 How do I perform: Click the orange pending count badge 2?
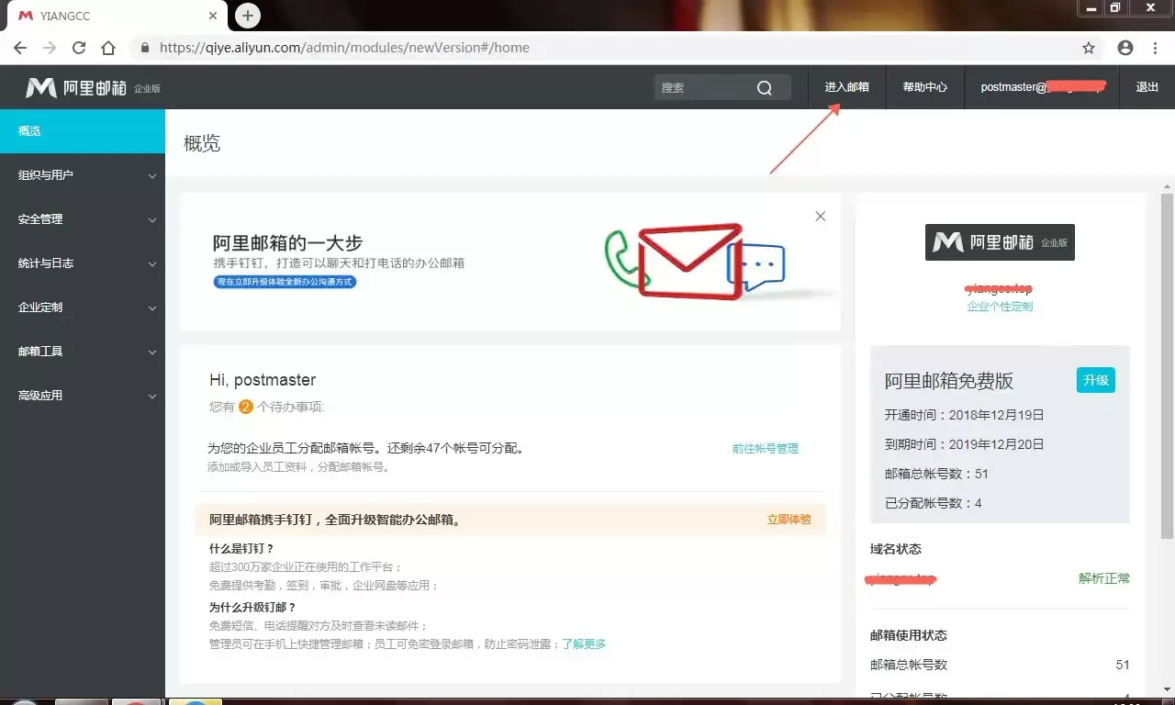tap(245, 407)
